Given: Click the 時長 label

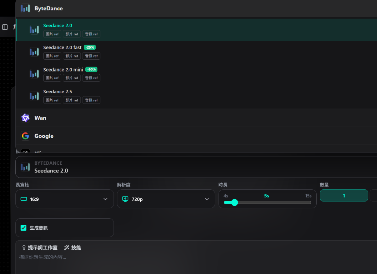Looking at the screenshot, I should click(223, 185).
